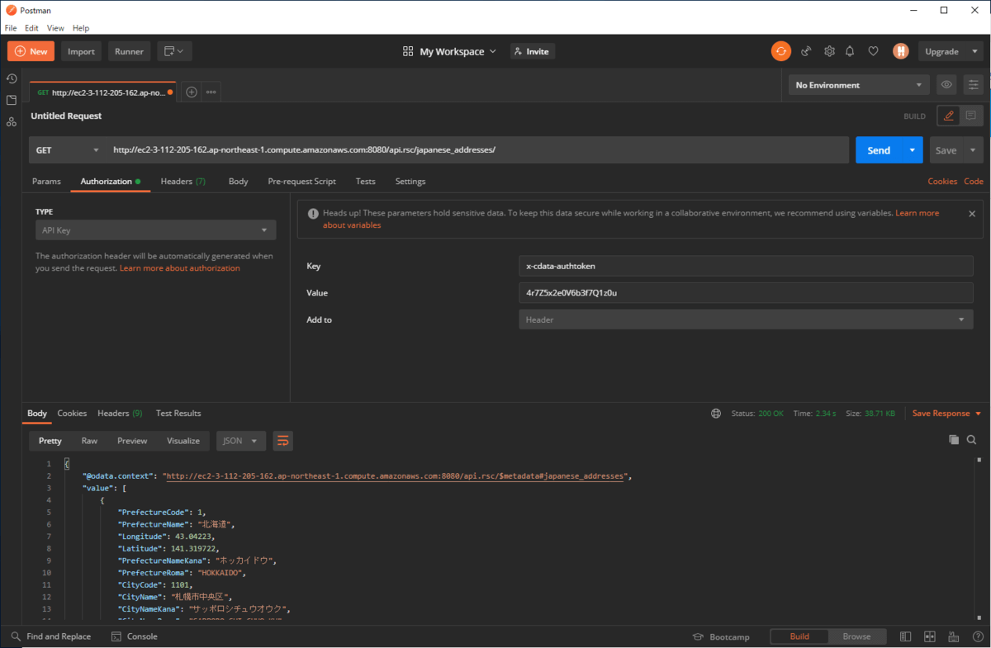Open the File menu

tap(11, 28)
